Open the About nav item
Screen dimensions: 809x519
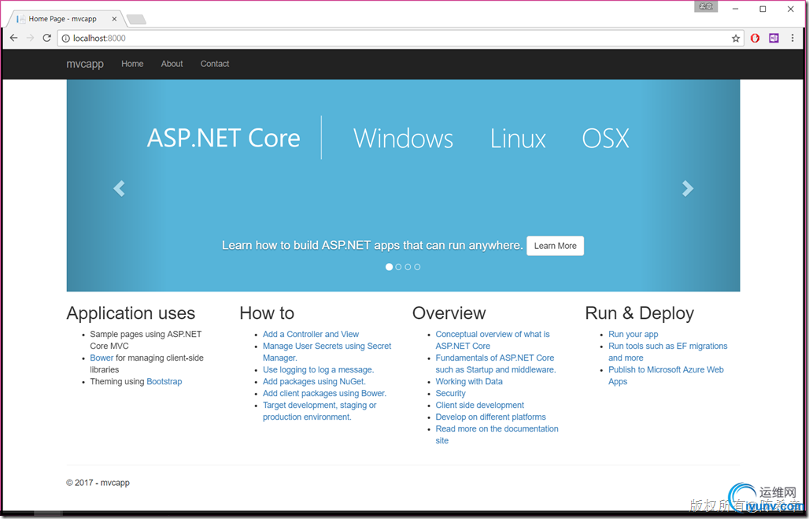172,64
